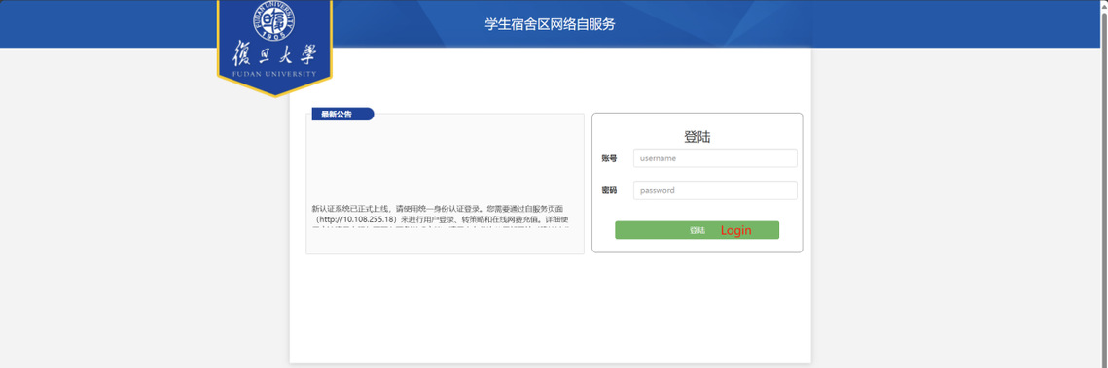Click the 密码 password label
Image resolution: width=1108 pixels, height=368 pixels.
pos(609,190)
